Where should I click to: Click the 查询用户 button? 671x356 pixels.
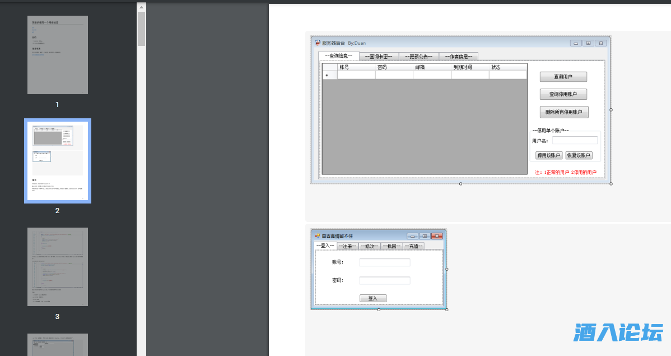(x=563, y=77)
